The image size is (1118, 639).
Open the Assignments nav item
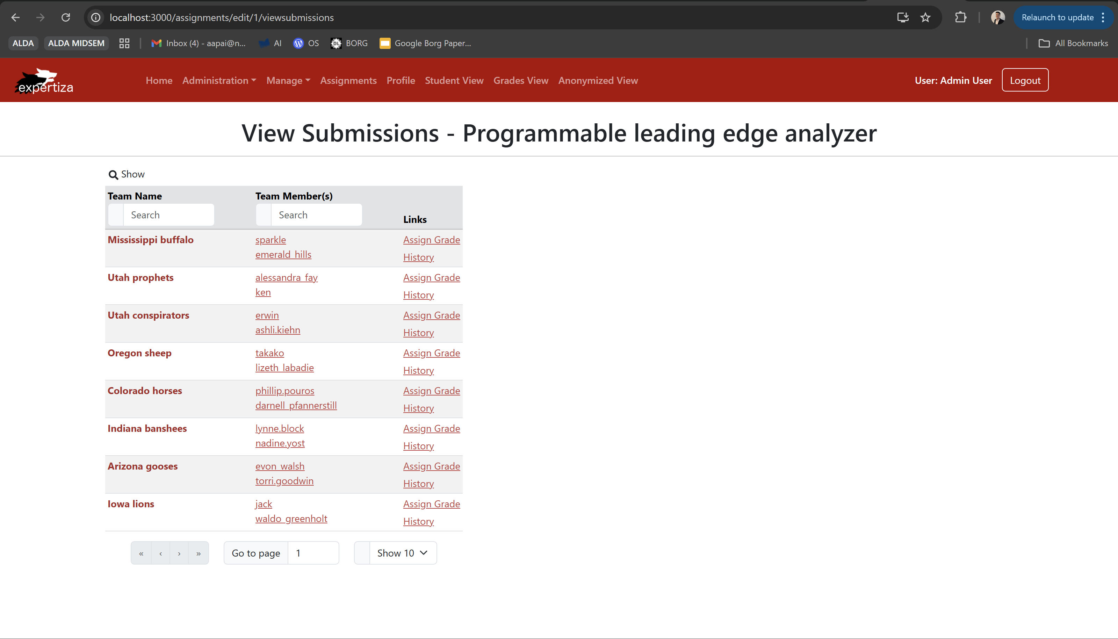point(348,80)
